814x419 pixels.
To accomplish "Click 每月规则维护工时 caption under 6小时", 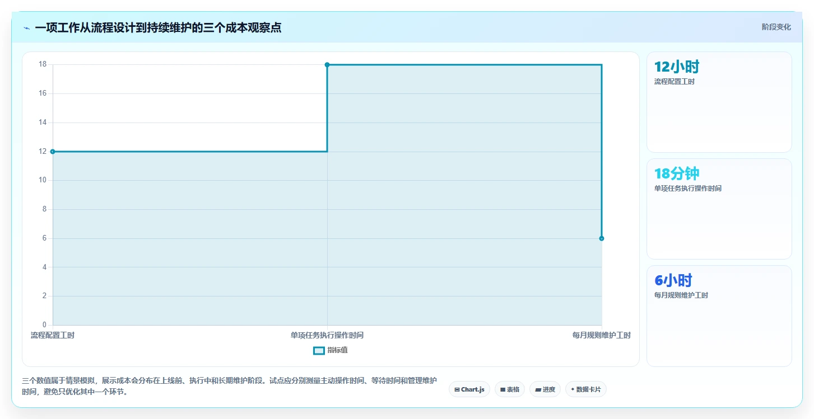I will [681, 295].
